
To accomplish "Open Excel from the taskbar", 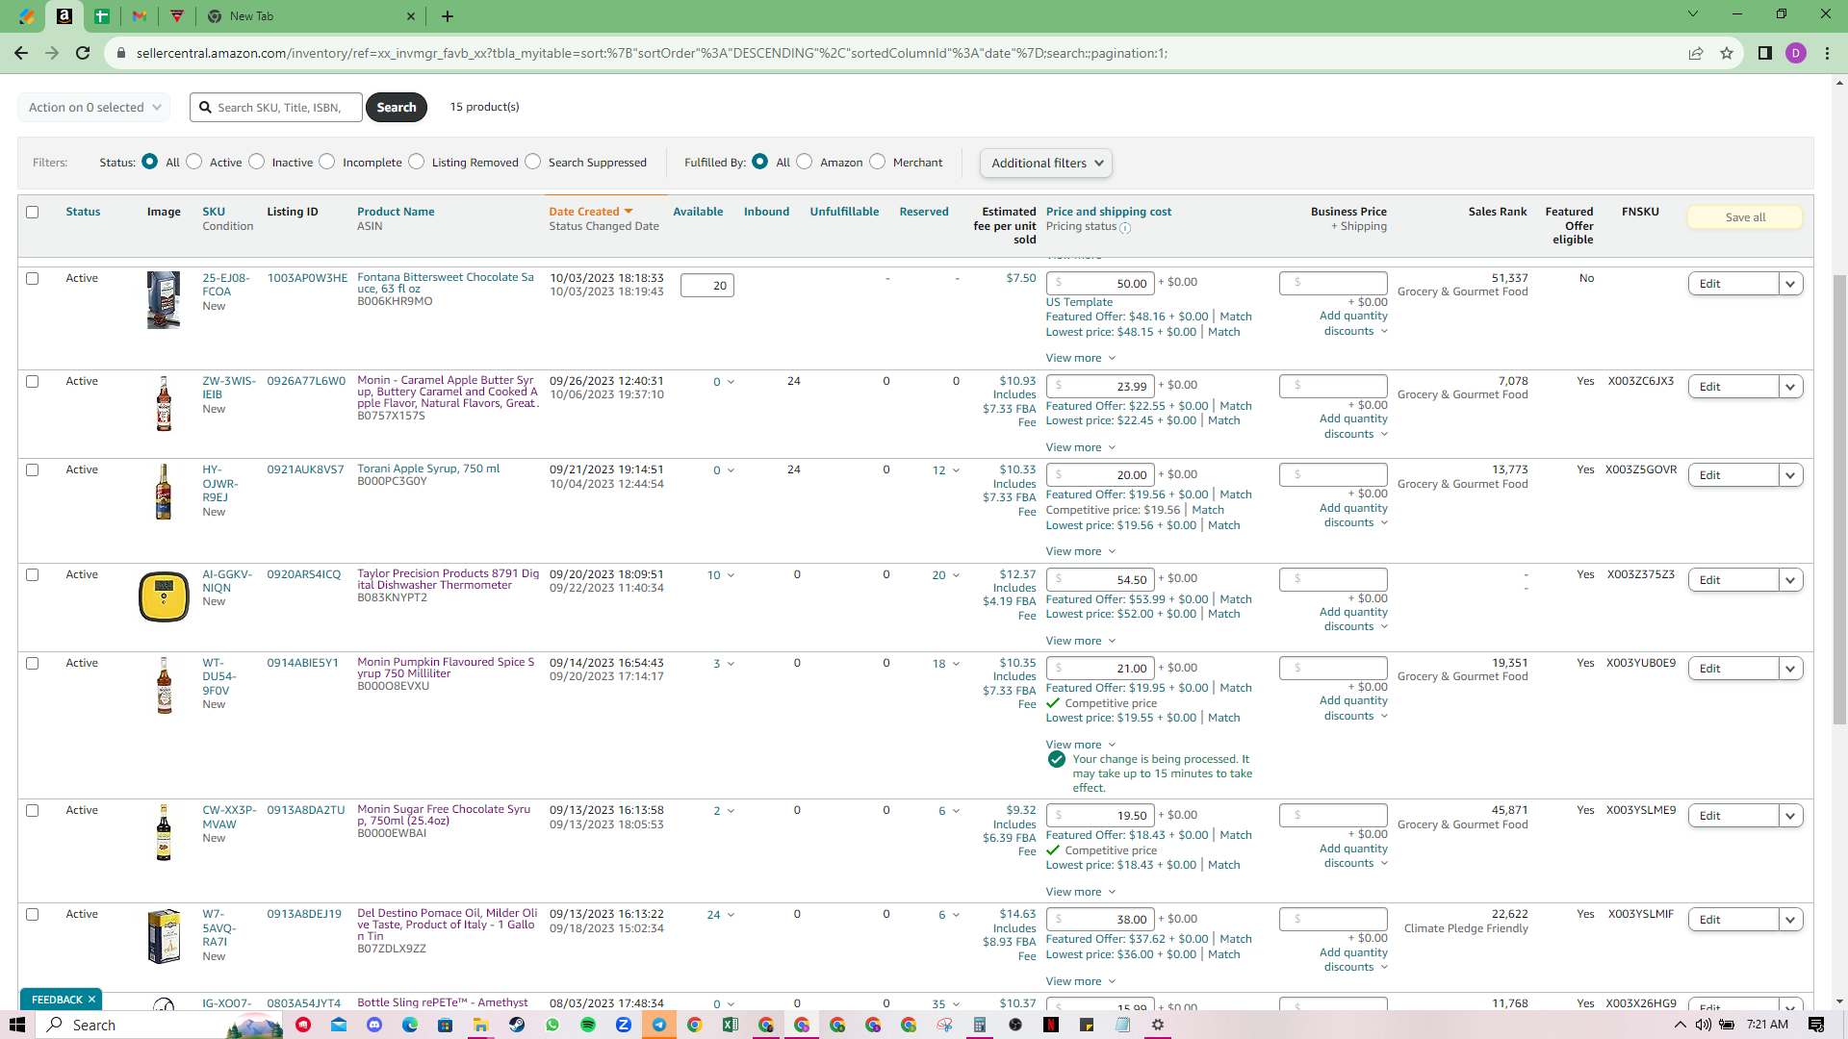I will click(x=731, y=1025).
